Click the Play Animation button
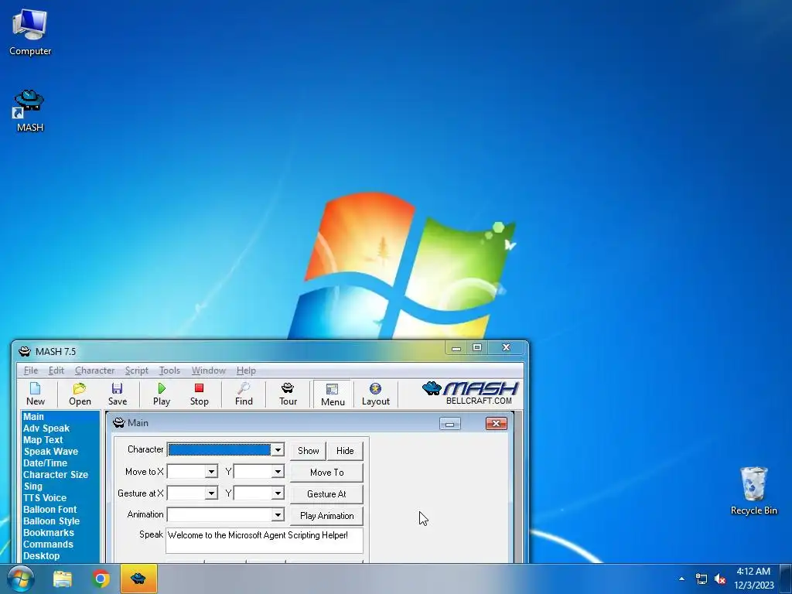Screen dimensions: 792x594 pyautogui.click(x=327, y=516)
